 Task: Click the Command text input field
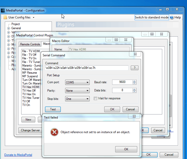[x=86, y=68]
